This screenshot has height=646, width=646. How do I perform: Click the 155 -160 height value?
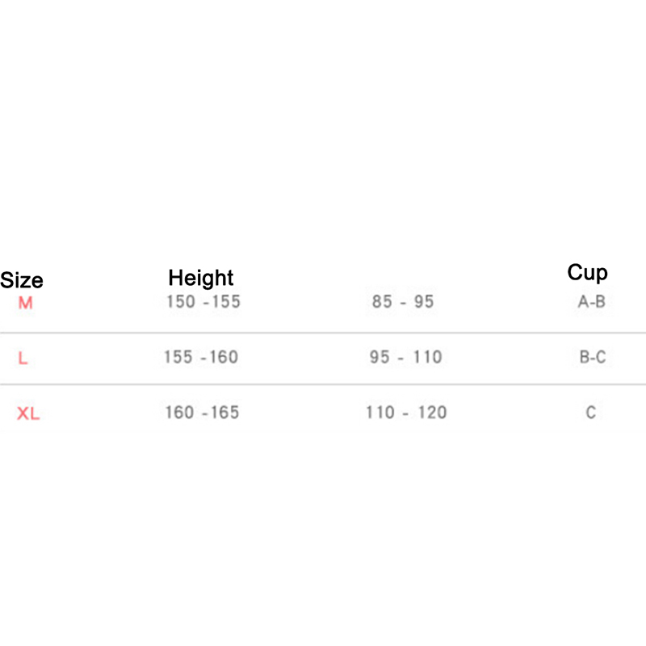(x=201, y=357)
